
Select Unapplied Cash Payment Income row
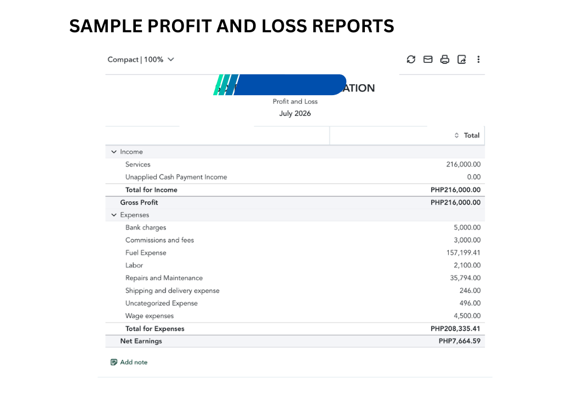click(295, 177)
